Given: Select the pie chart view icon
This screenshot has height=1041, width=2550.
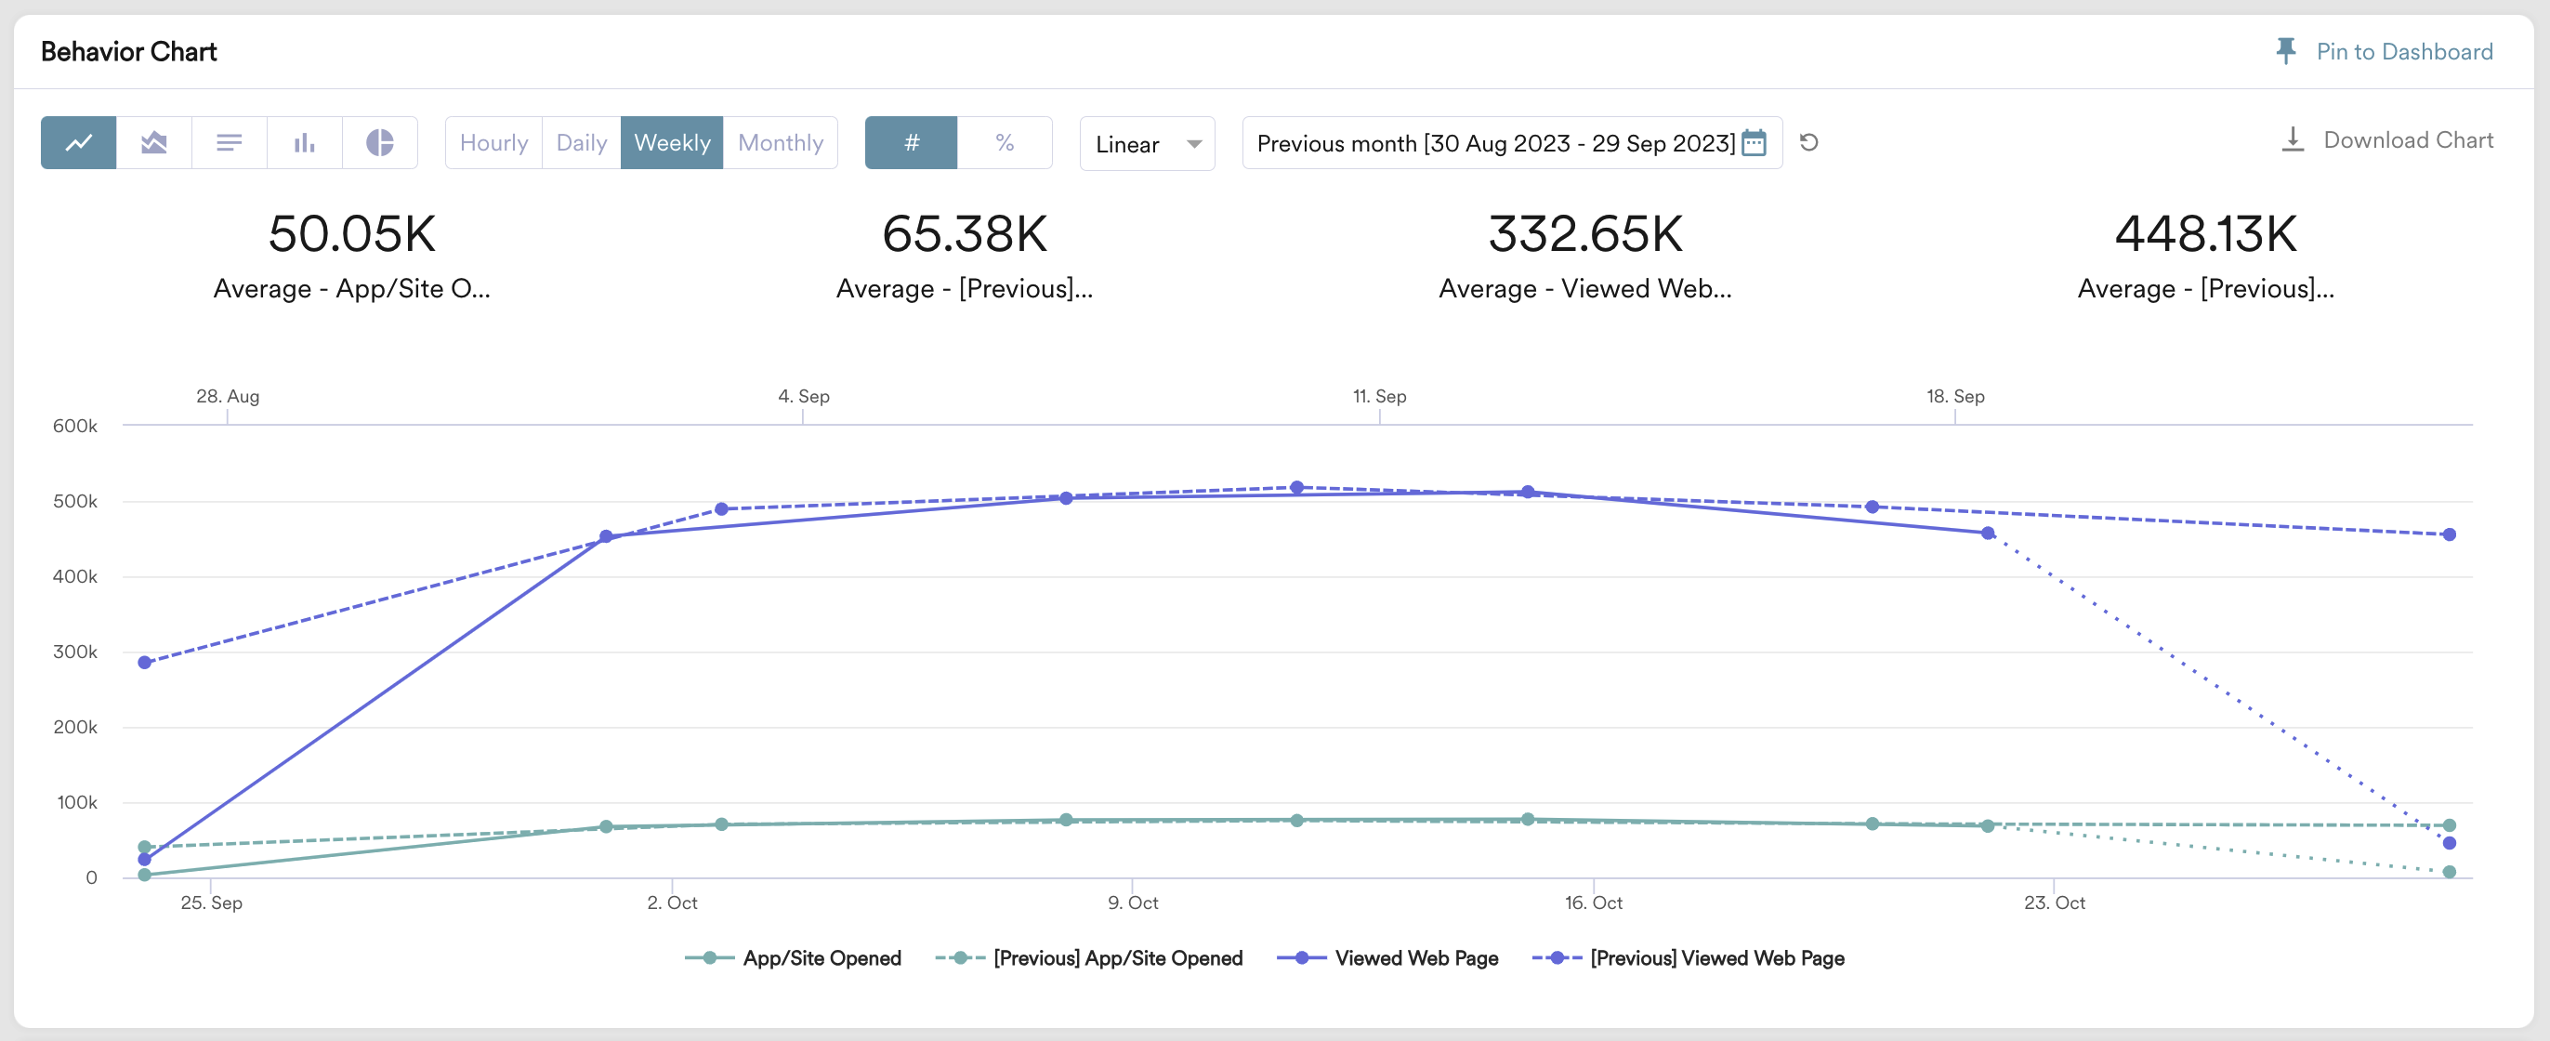Looking at the screenshot, I should point(379,142).
